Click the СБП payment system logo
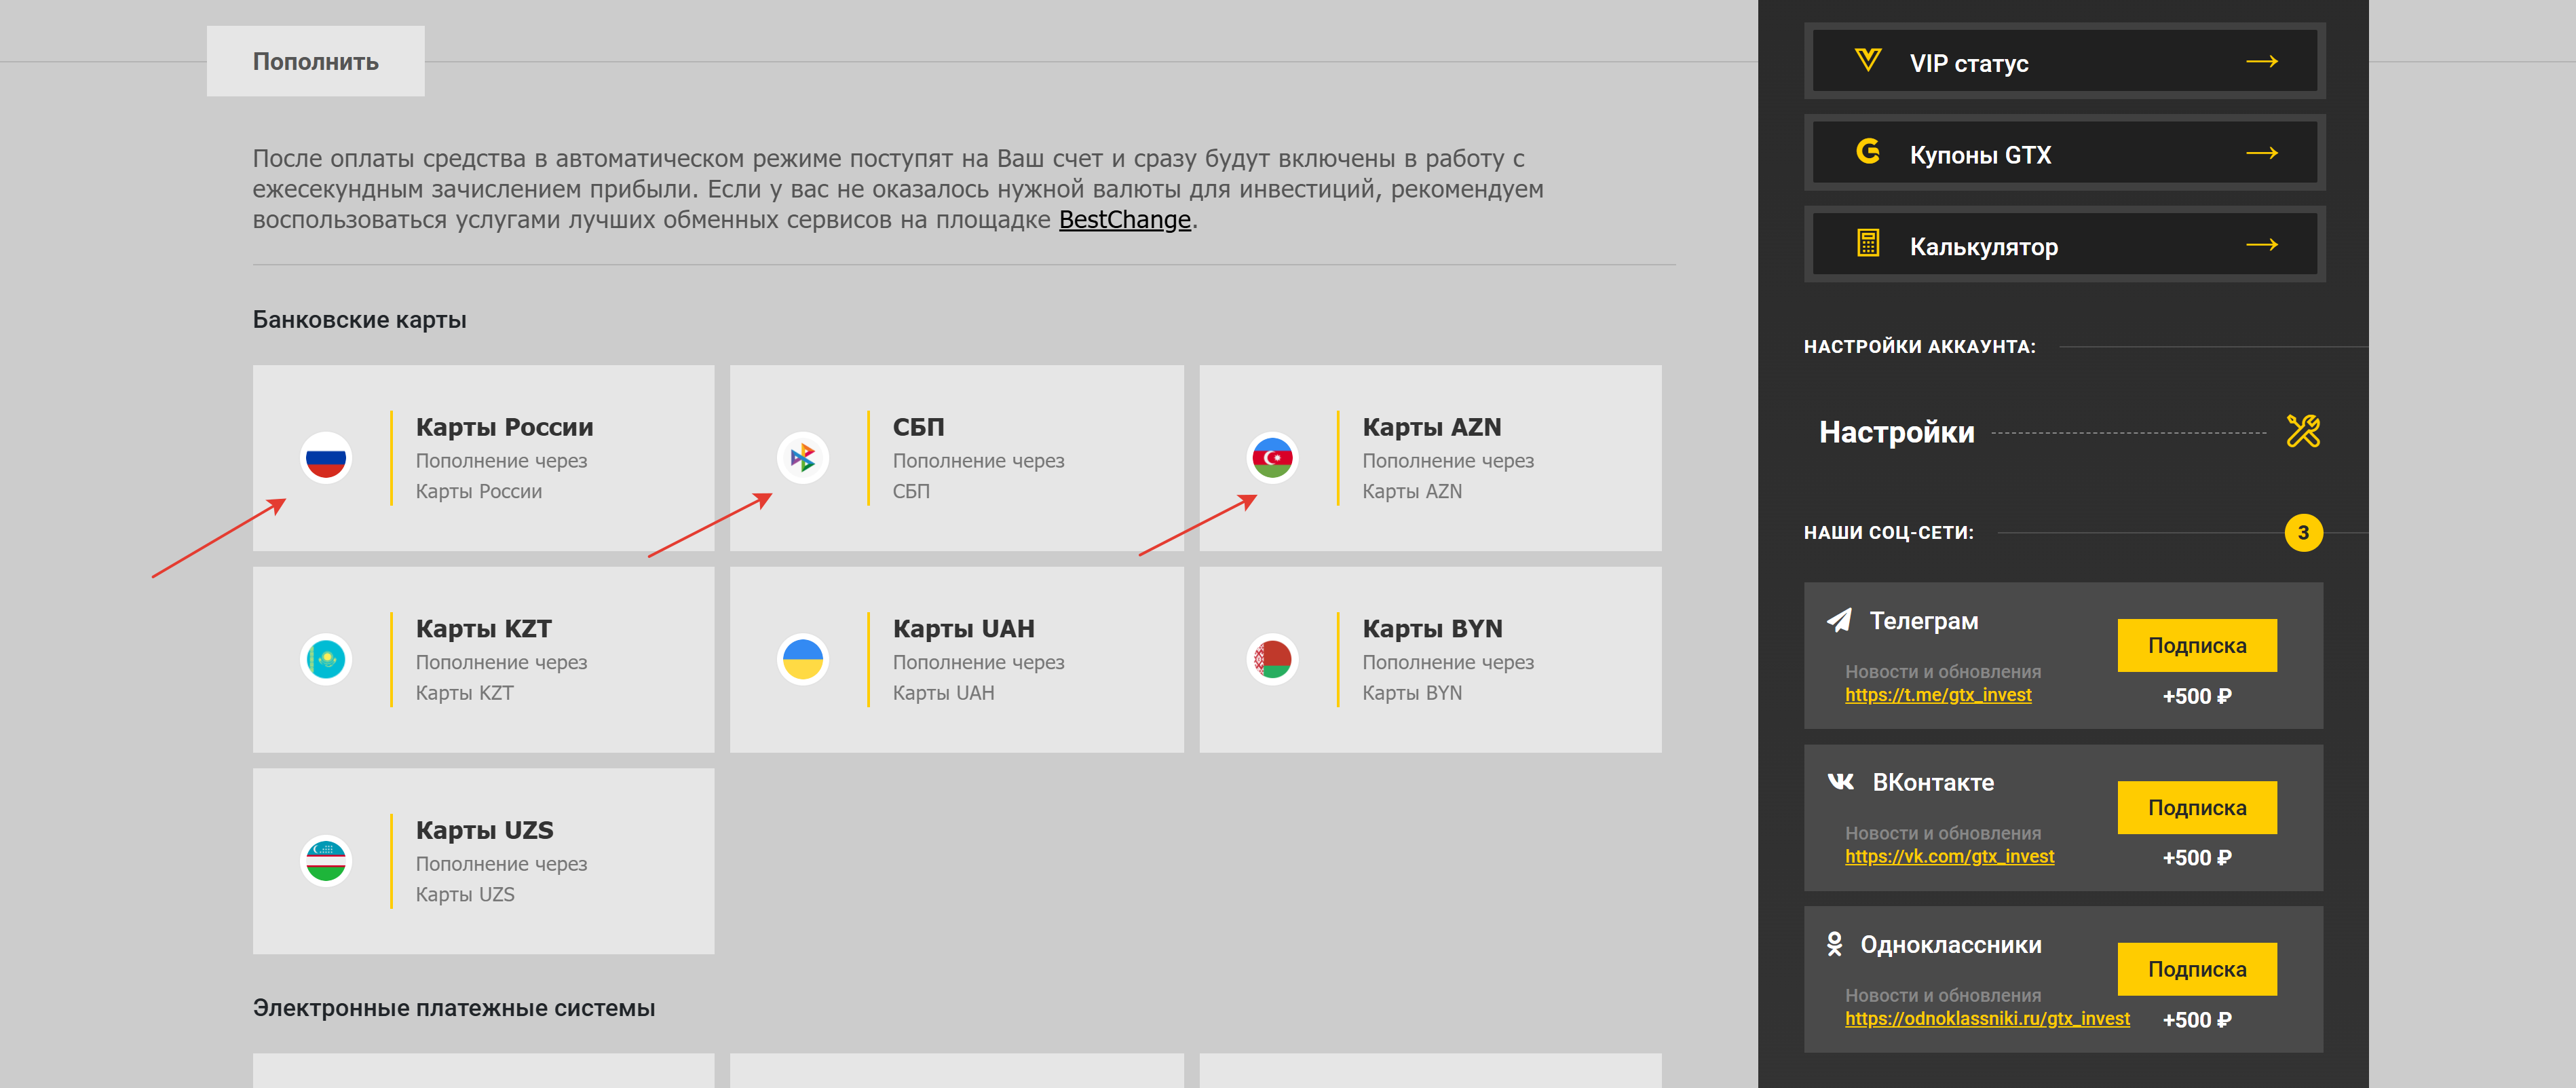 coord(803,458)
